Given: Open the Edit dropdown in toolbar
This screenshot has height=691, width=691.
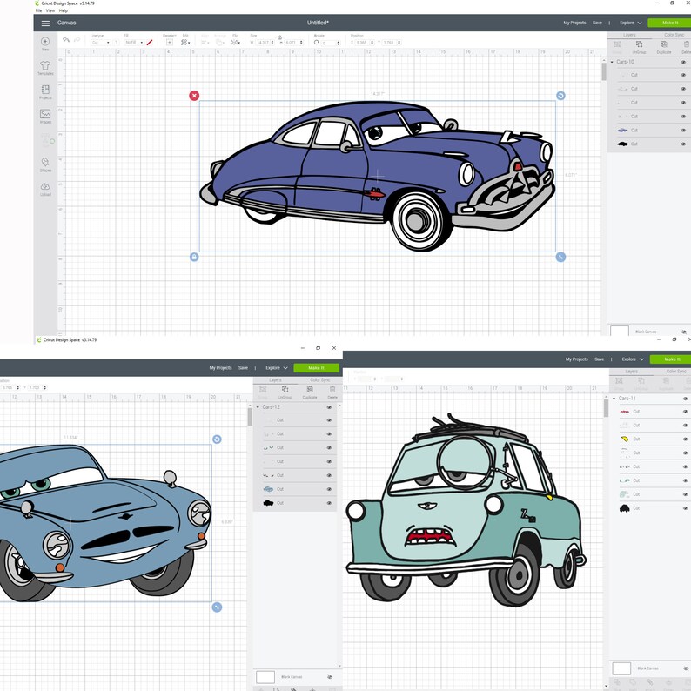Looking at the screenshot, I should [185, 43].
